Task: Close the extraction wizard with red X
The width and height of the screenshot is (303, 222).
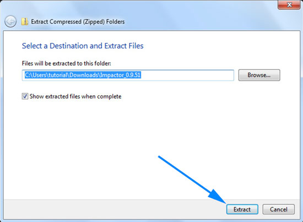Action: (289, 4)
